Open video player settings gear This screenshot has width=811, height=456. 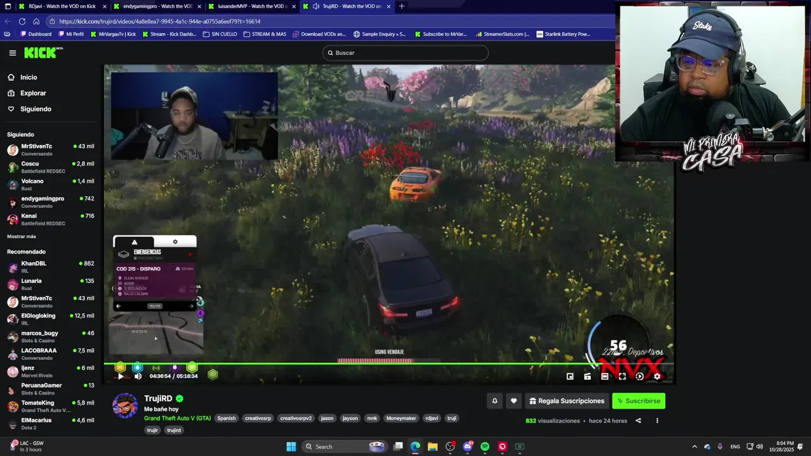tap(657, 376)
